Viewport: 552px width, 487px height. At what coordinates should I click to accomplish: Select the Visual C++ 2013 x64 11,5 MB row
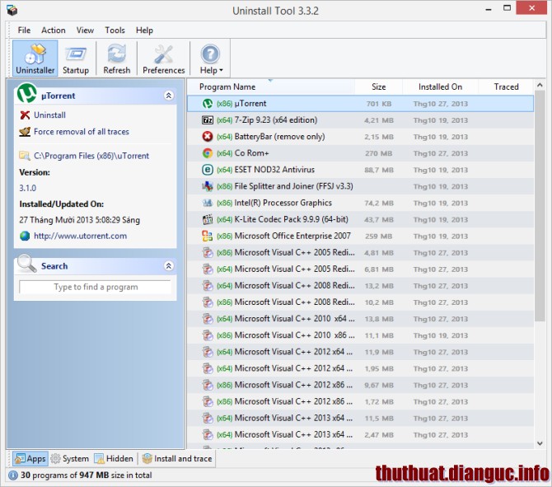(x=360, y=418)
